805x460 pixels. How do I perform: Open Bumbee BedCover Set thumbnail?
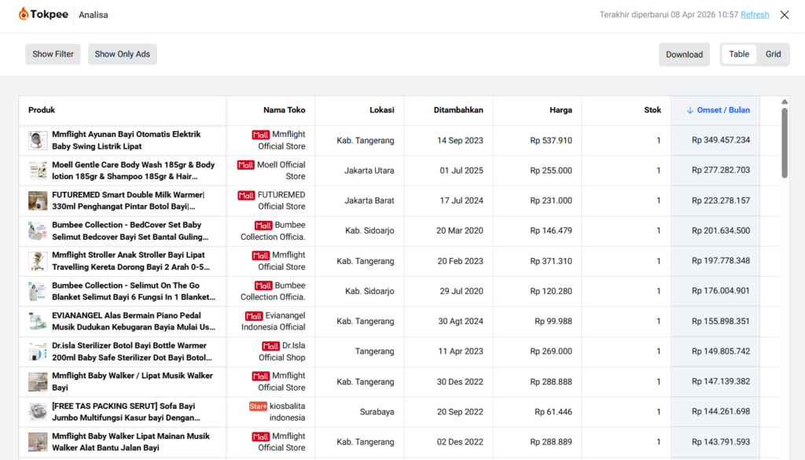click(38, 231)
